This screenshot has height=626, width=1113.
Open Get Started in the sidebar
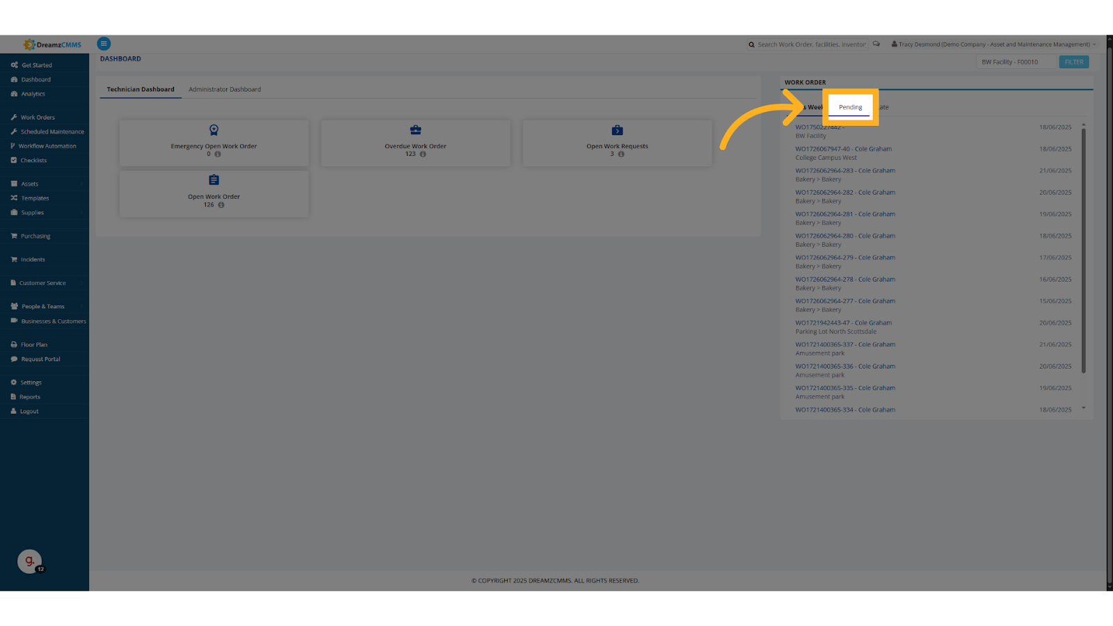point(36,65)
